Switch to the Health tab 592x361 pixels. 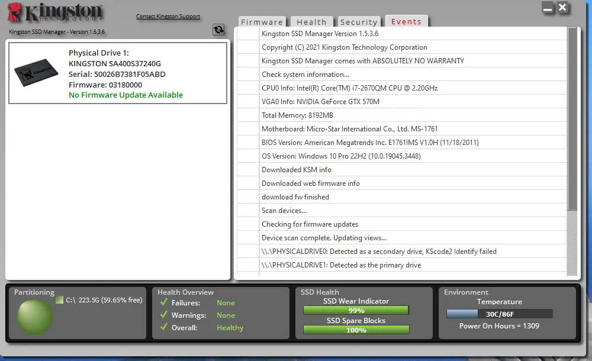click(x=311, y=22)
